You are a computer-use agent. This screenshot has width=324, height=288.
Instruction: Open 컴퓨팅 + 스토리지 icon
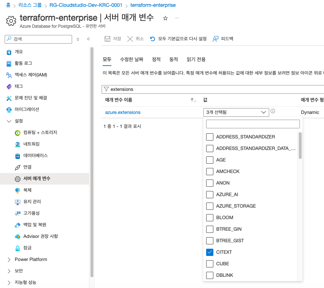click(18, 133)
